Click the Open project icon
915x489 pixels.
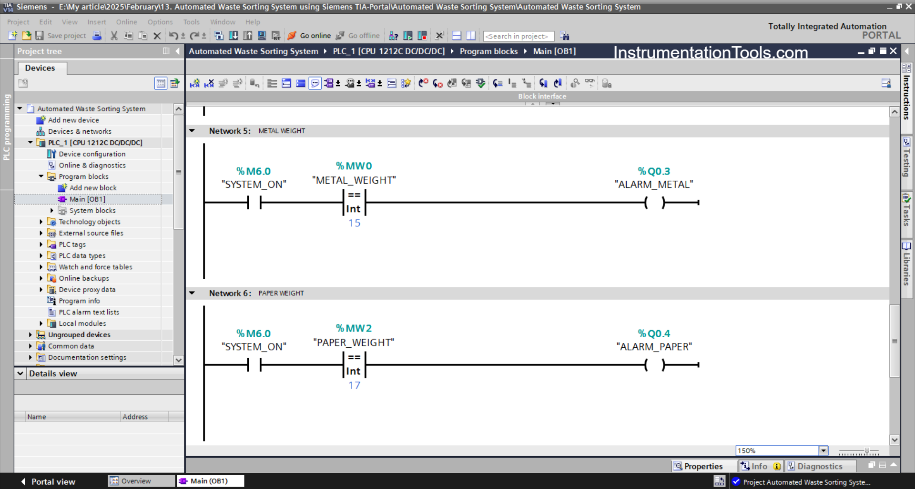[x=26, y=36]
